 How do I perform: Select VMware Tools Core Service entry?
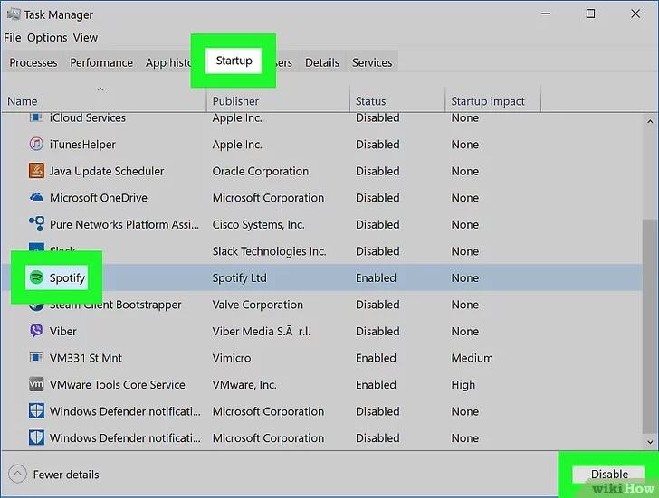118,384
